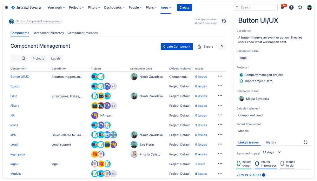This screenshot has width=317, height=181.
Task: Click the Create Component button
Action: point(177,46)
